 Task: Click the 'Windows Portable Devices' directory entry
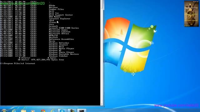[x=64, y=54]
